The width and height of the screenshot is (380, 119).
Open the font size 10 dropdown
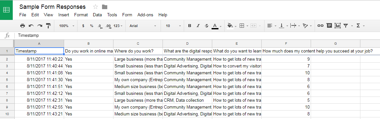pos(174,26)
